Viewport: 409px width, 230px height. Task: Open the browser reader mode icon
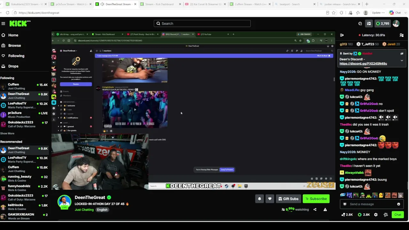328,13
